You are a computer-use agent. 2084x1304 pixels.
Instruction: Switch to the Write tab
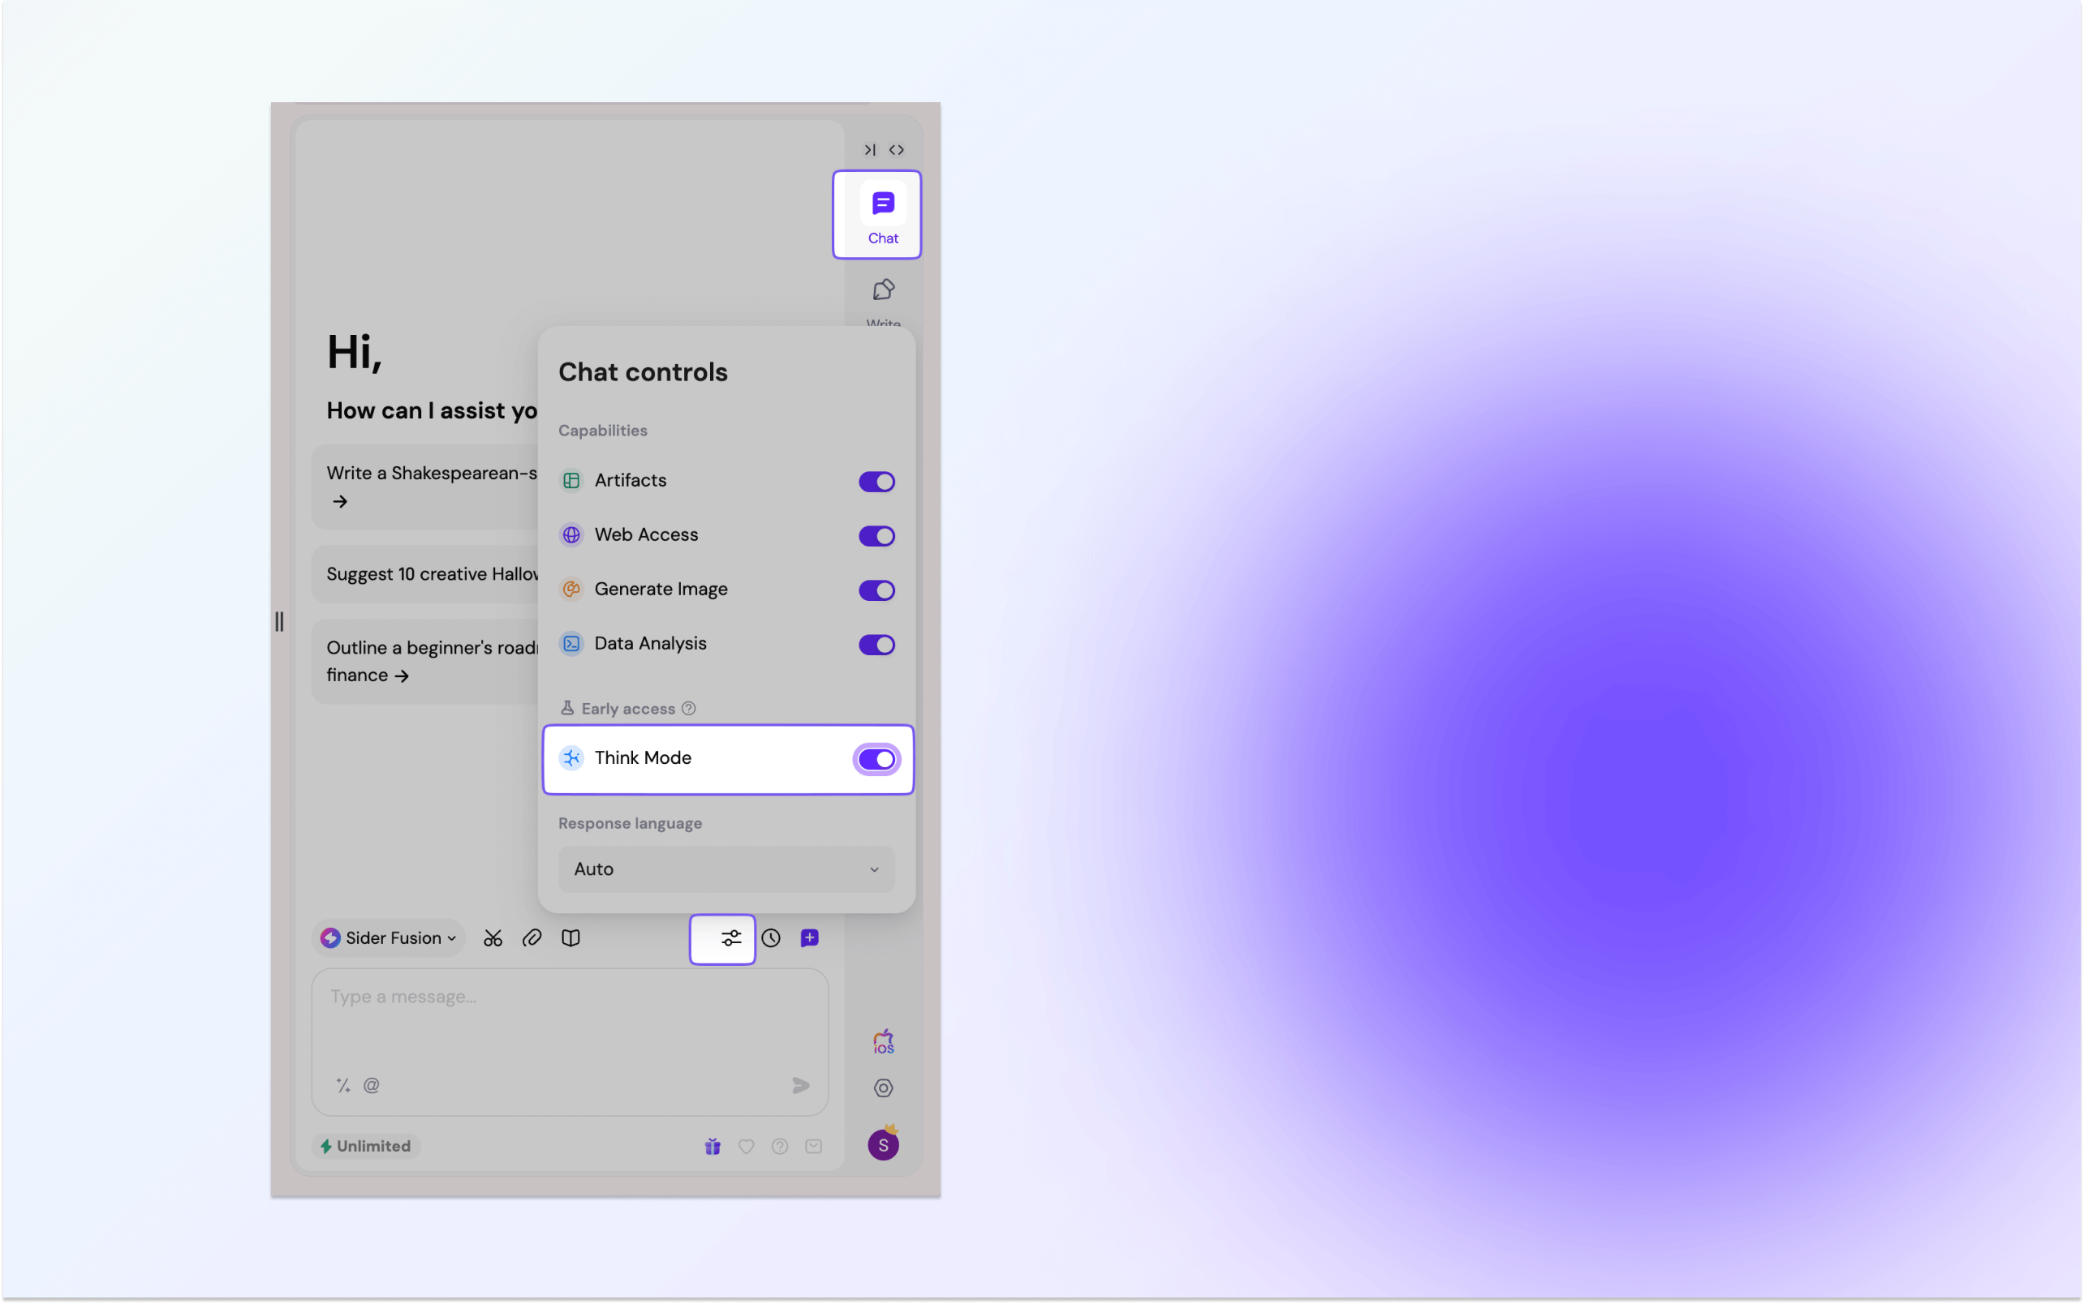pyautogui.click(x=883, y=298)
